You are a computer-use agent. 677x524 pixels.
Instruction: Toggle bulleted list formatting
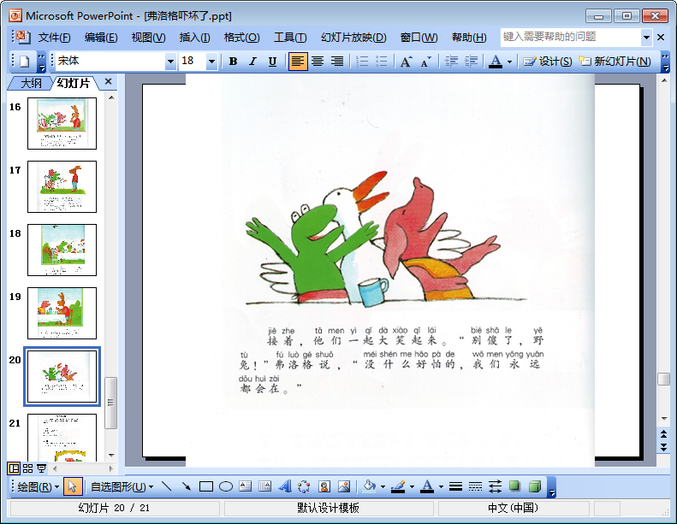(x=381, y=62)
